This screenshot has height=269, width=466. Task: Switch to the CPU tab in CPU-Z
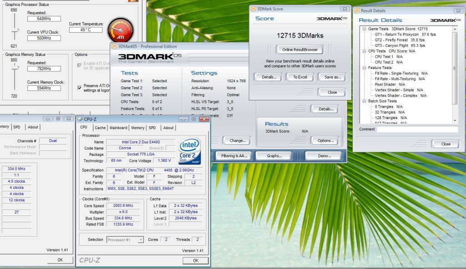coord(84,127)
